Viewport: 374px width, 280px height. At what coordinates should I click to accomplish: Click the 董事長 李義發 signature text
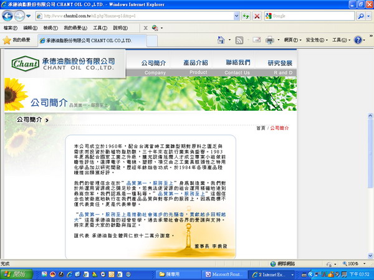point(211,246)
